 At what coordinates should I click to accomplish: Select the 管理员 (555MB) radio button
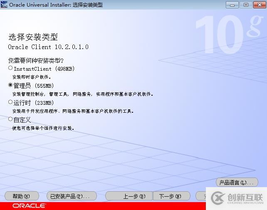coord(10,85)
